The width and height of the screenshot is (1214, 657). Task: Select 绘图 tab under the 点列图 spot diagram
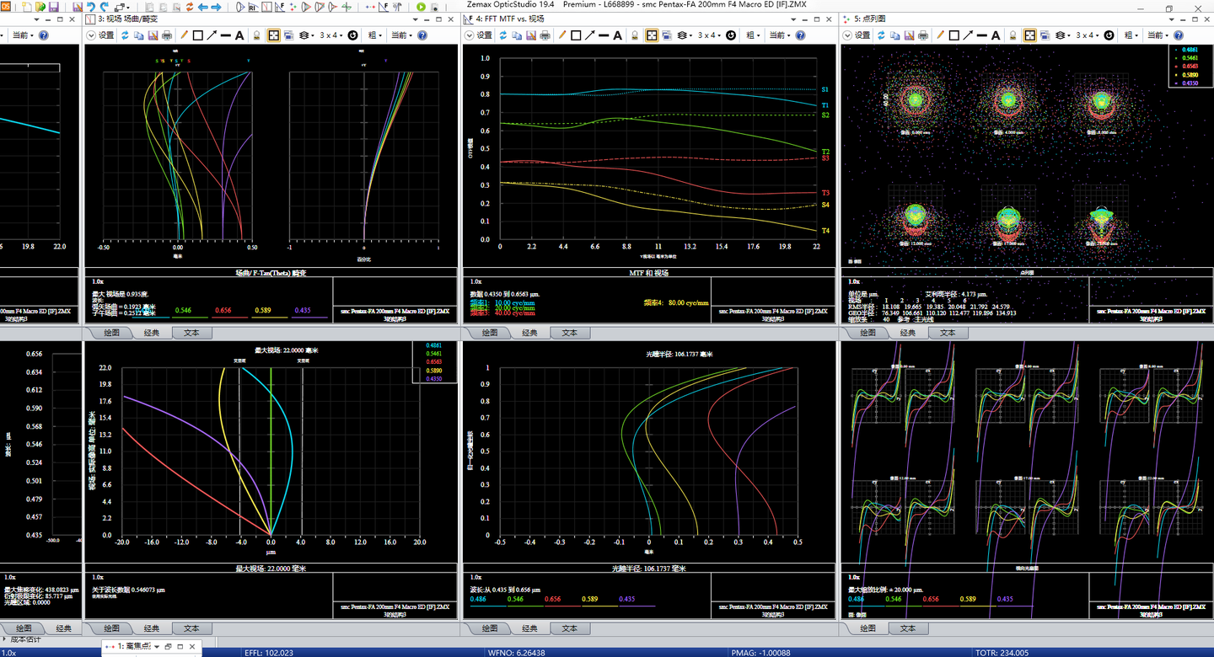[868, 333]
